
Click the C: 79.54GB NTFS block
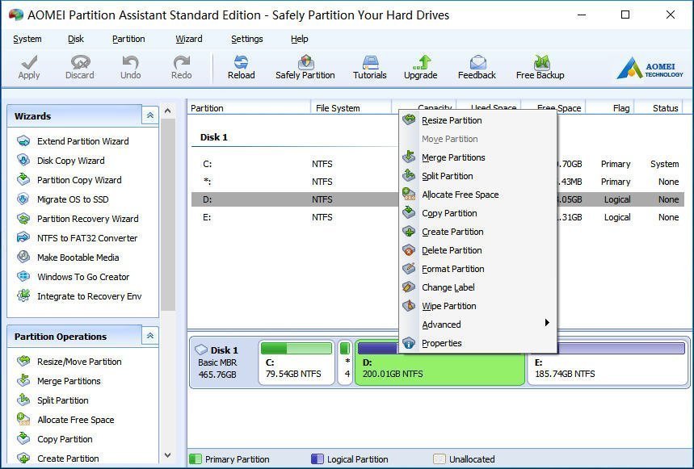(297, 362)
